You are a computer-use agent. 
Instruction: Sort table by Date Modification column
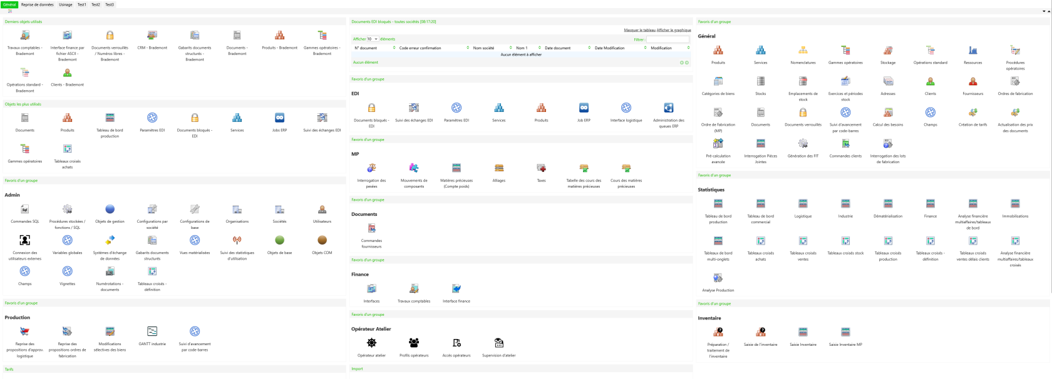(x=620, y=48)
